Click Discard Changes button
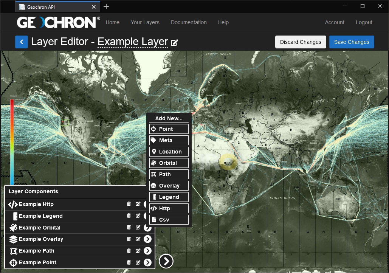 [301, 42]
